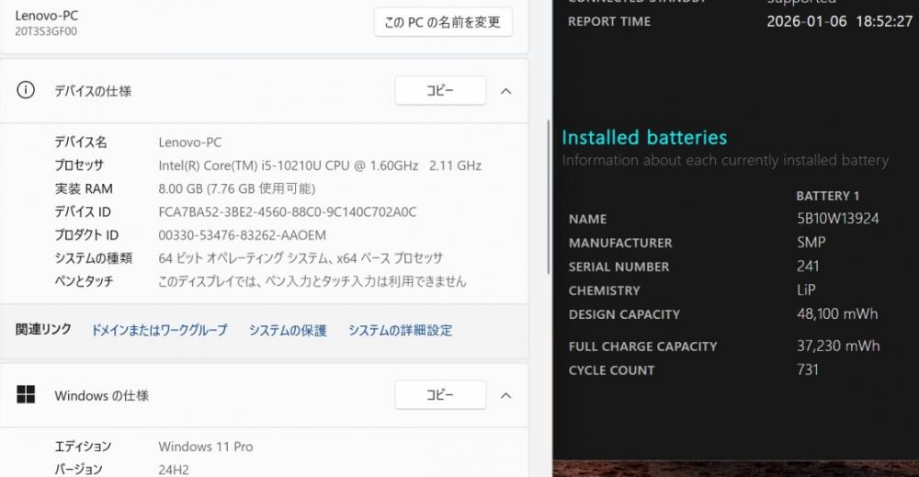
Task: Select the 8.00 GB RAM value
Action: click(237, 188)
